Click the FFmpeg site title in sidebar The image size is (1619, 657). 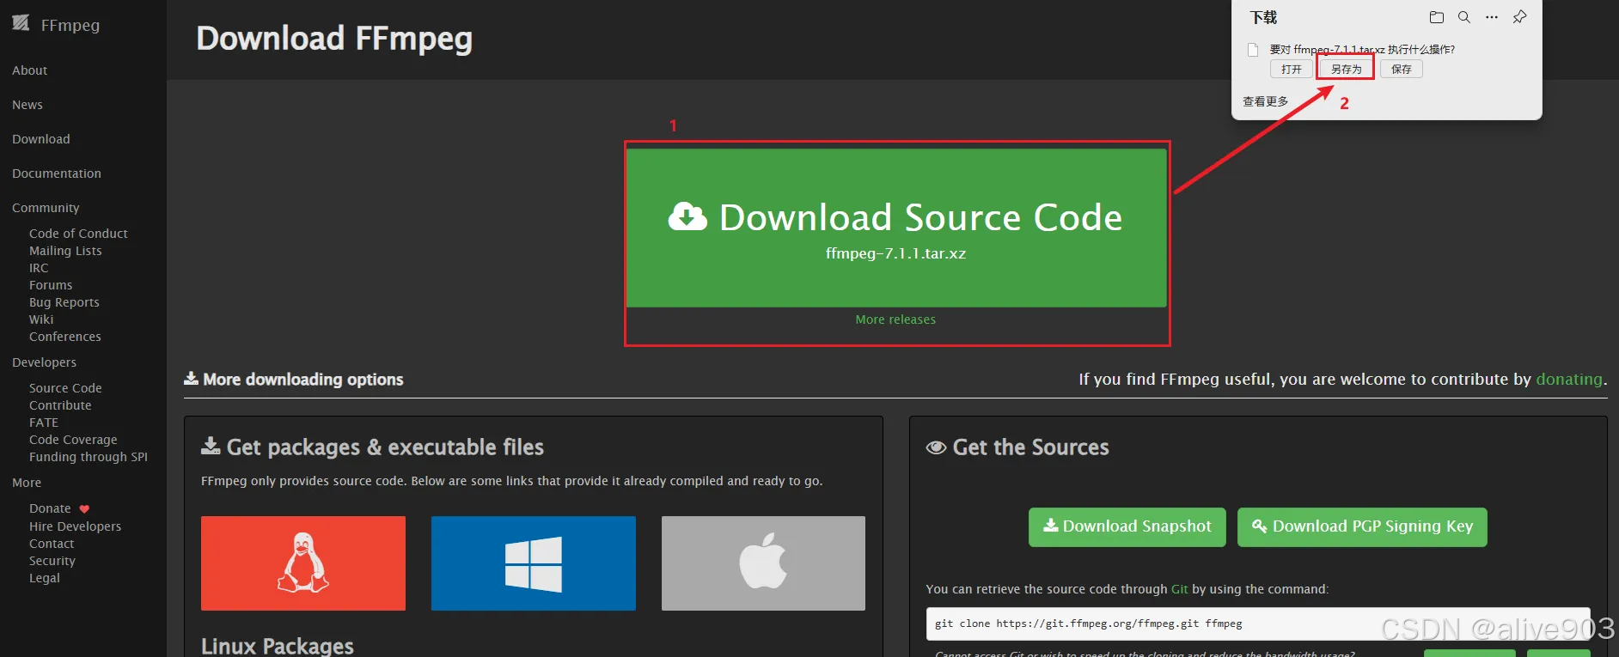click(x=70, y=25)
